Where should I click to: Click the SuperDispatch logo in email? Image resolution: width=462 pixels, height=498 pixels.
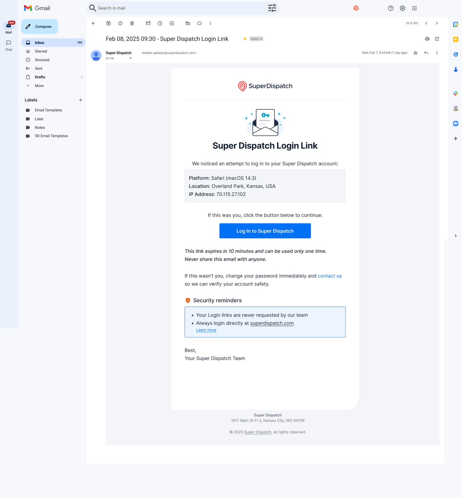(265, 86)
